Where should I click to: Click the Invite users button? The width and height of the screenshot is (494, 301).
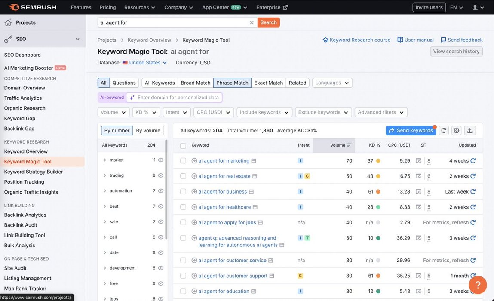tap(429, 7)
